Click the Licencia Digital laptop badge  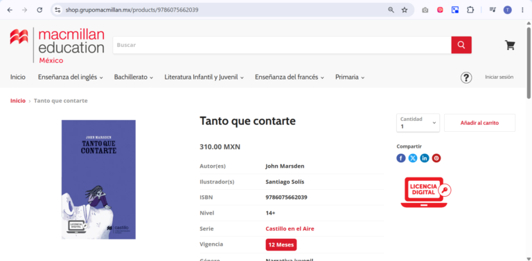(426, 192)
